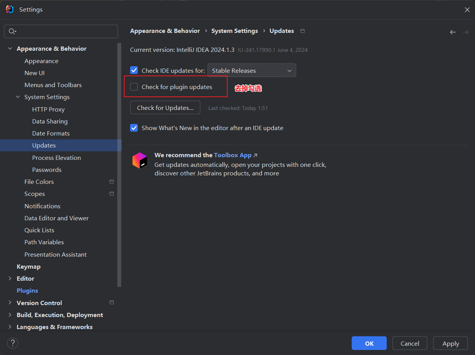This screenshot has height=355, width=475.
Task: Click Appearance & Behavior in the breadcrumb
Action: (165, 31)
